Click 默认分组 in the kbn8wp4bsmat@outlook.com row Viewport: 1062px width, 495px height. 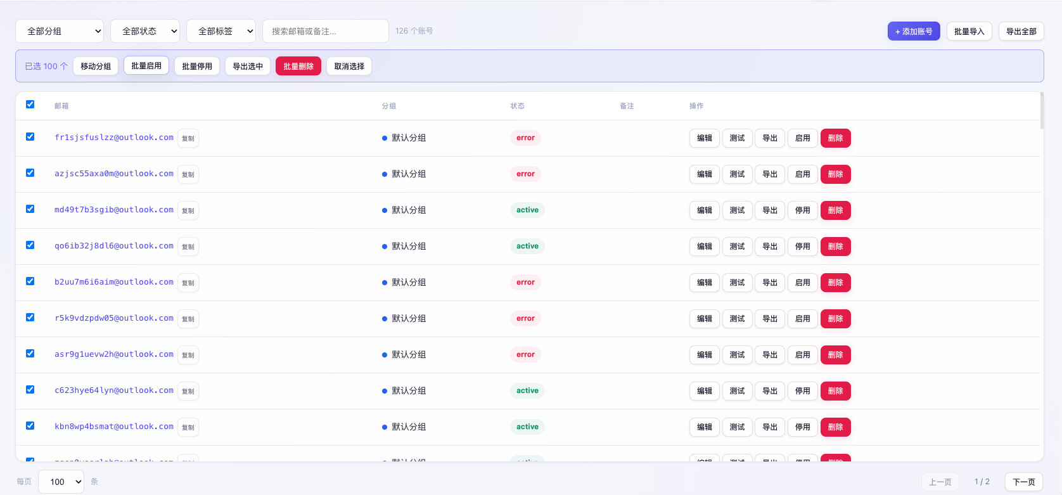pos(409,427)
